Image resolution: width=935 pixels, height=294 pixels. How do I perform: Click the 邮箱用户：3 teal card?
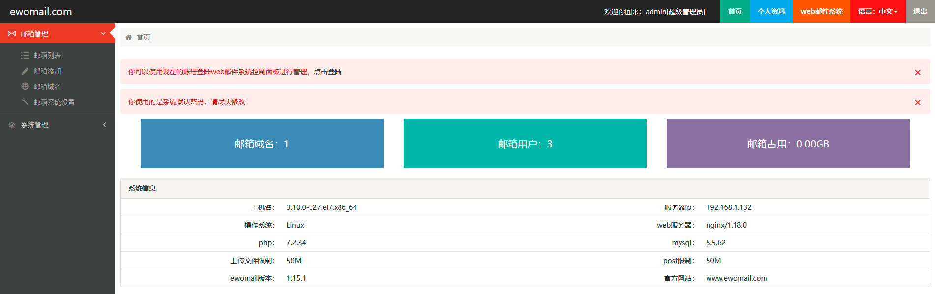click(525, 144)
